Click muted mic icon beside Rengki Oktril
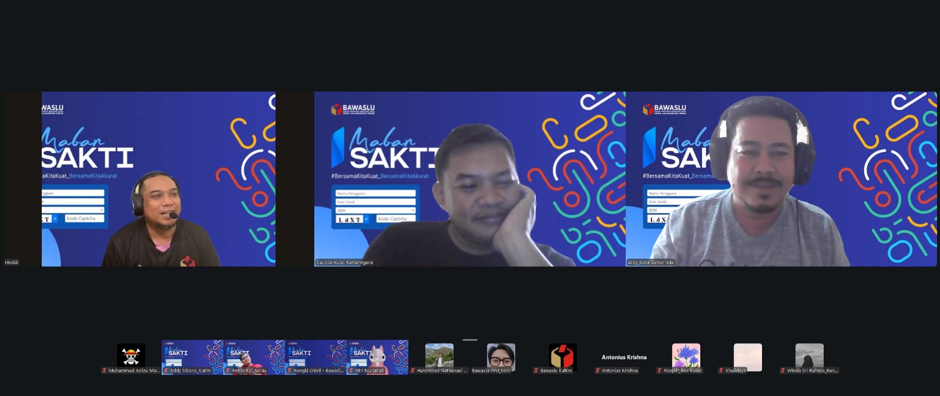This screenshot has height=396, width=940. point(289,371)
